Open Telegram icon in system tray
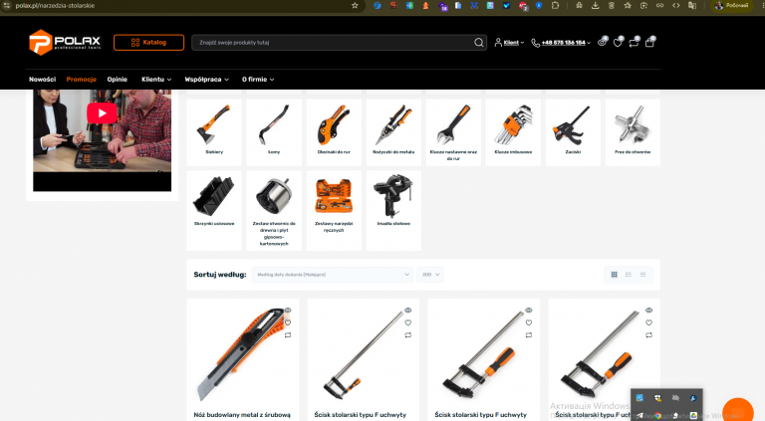 pos(639,416)
